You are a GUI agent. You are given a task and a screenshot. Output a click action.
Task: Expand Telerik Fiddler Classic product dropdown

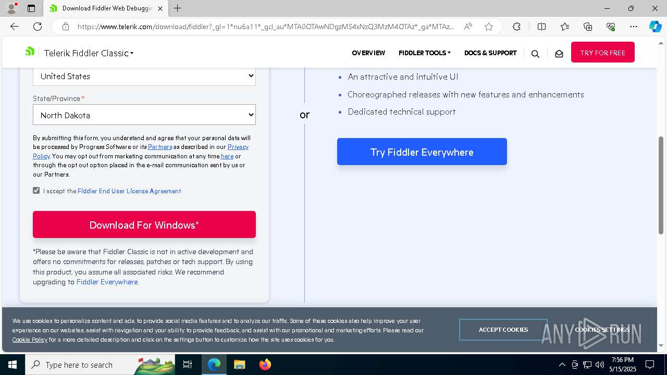coord(89,53)
